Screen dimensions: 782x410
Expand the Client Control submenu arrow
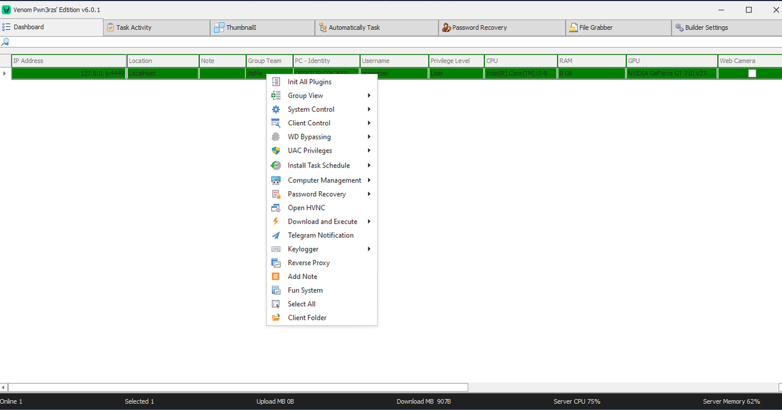point(369,123)
